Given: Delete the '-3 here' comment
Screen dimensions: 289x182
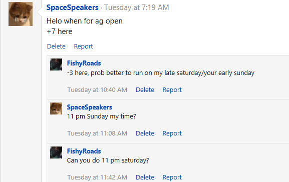Looking at the screenshot, I should [x=145, y=90].
